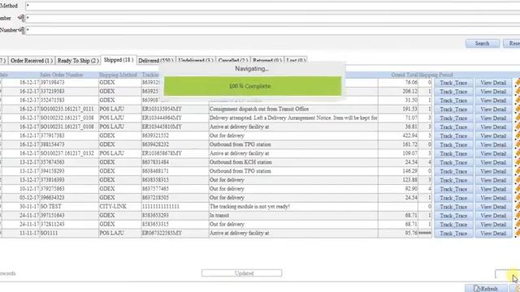The image size is (520, 292).
Task: Select tracking number ER103135954MY
Action: (x=175, y=109)
